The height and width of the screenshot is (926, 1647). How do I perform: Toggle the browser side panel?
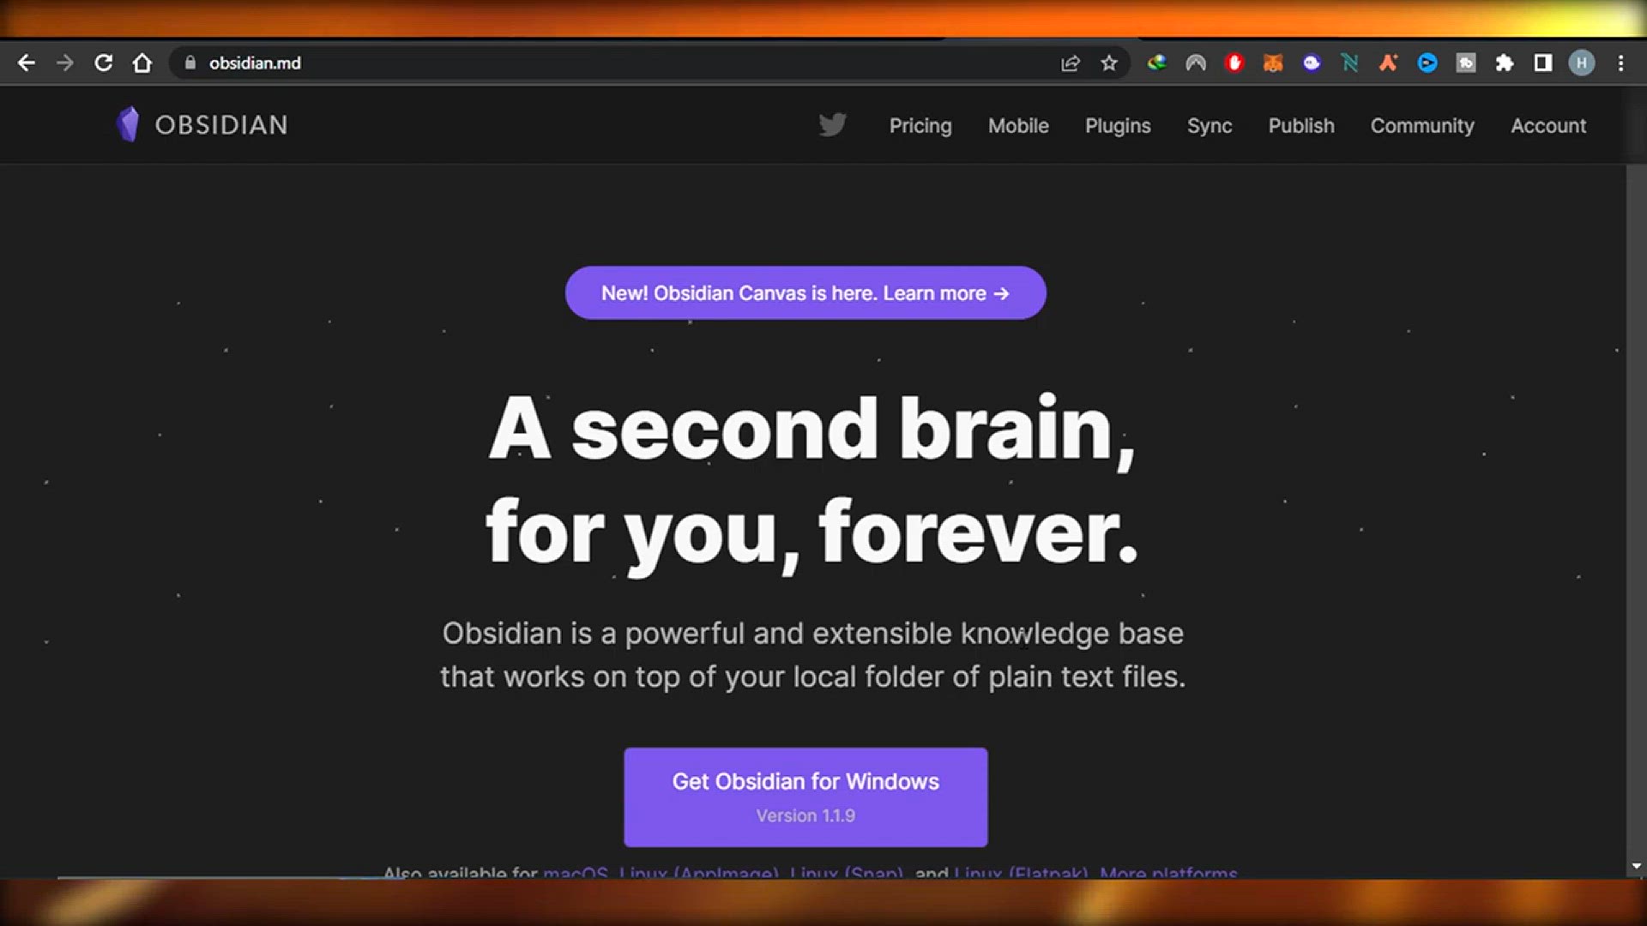click(x=1543, y=63)
